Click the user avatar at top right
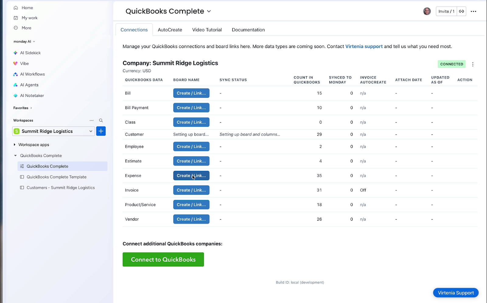 pos(427,12)
